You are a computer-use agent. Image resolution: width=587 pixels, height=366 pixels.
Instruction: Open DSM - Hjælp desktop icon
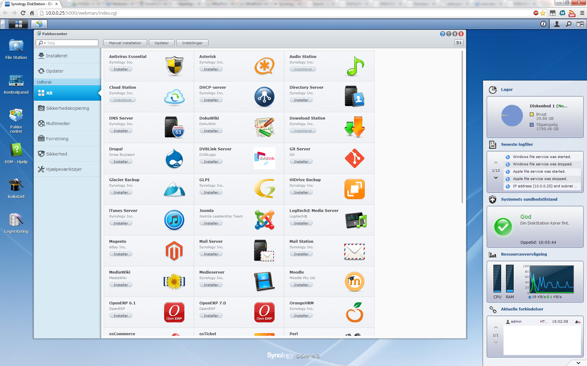point(16,153)
